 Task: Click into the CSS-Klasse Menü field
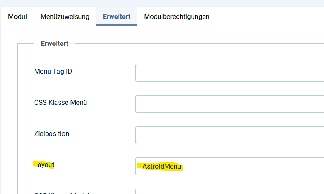coord(229,104)
